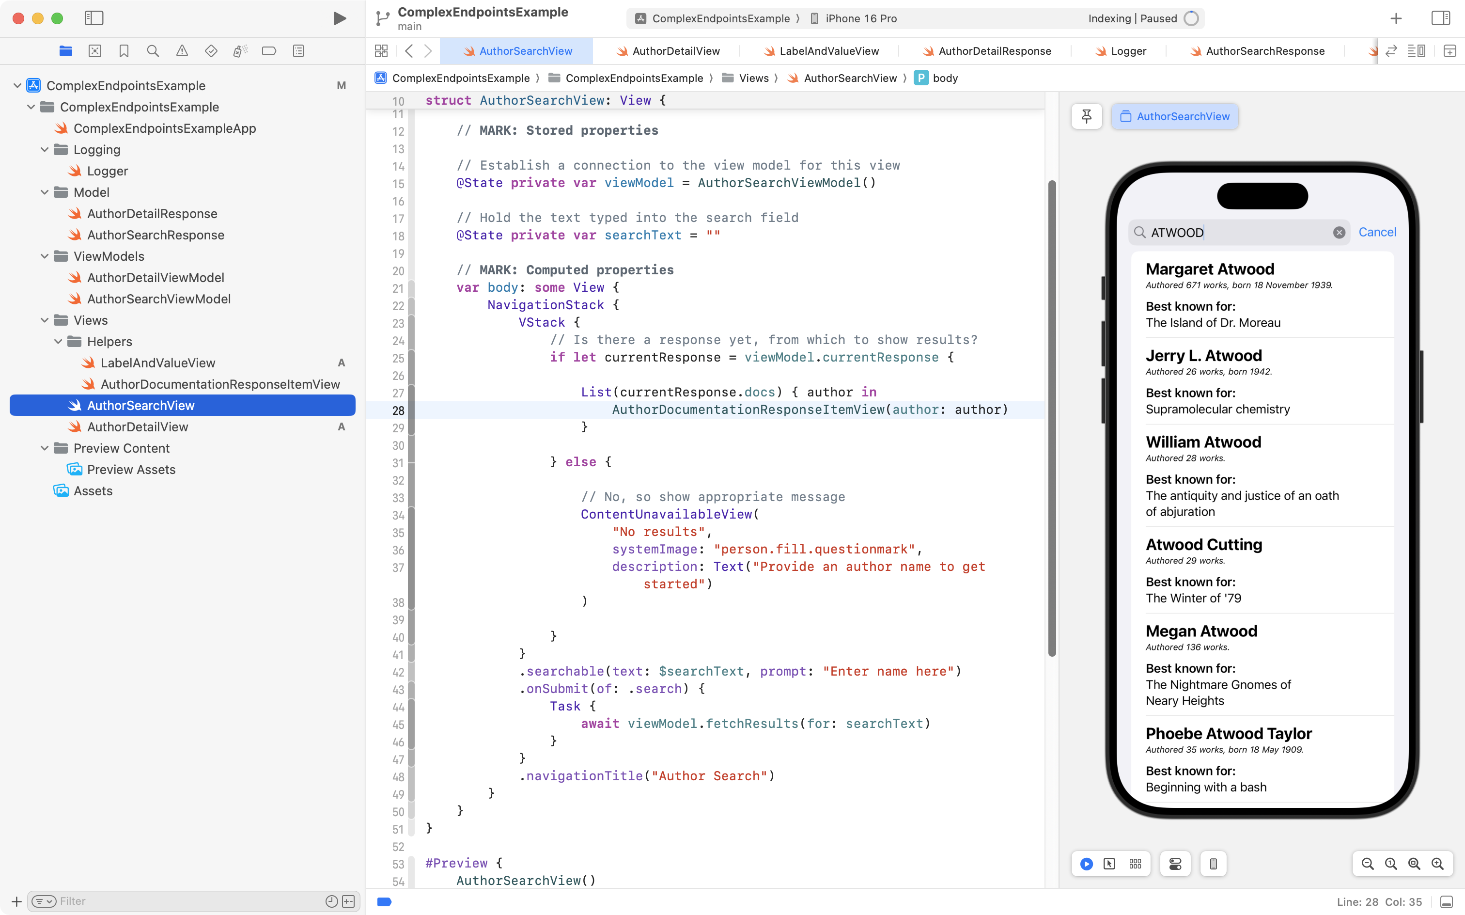Click Cancel in the preview search bar
The image size is (1465, 915).
click(x=1377, y=232)
